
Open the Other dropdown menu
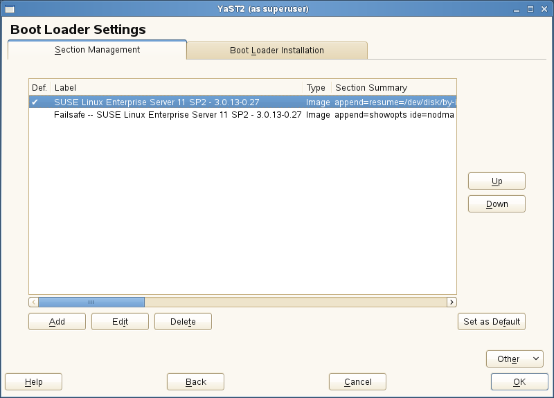pos(515,359)
